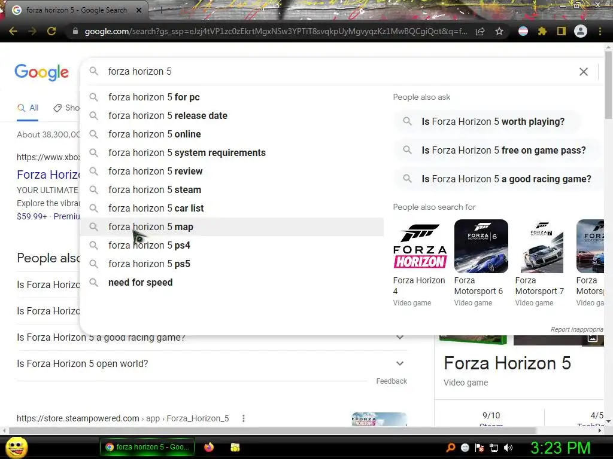Screen dimensions: 613x459
Task: Click the Steam result thumbnail image
Action: tap(379, 419)
